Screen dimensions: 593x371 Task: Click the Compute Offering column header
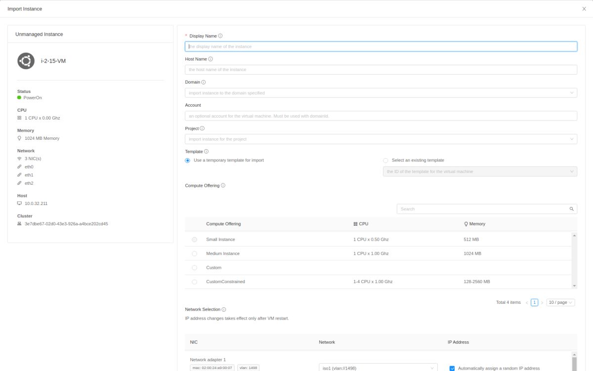223,224
